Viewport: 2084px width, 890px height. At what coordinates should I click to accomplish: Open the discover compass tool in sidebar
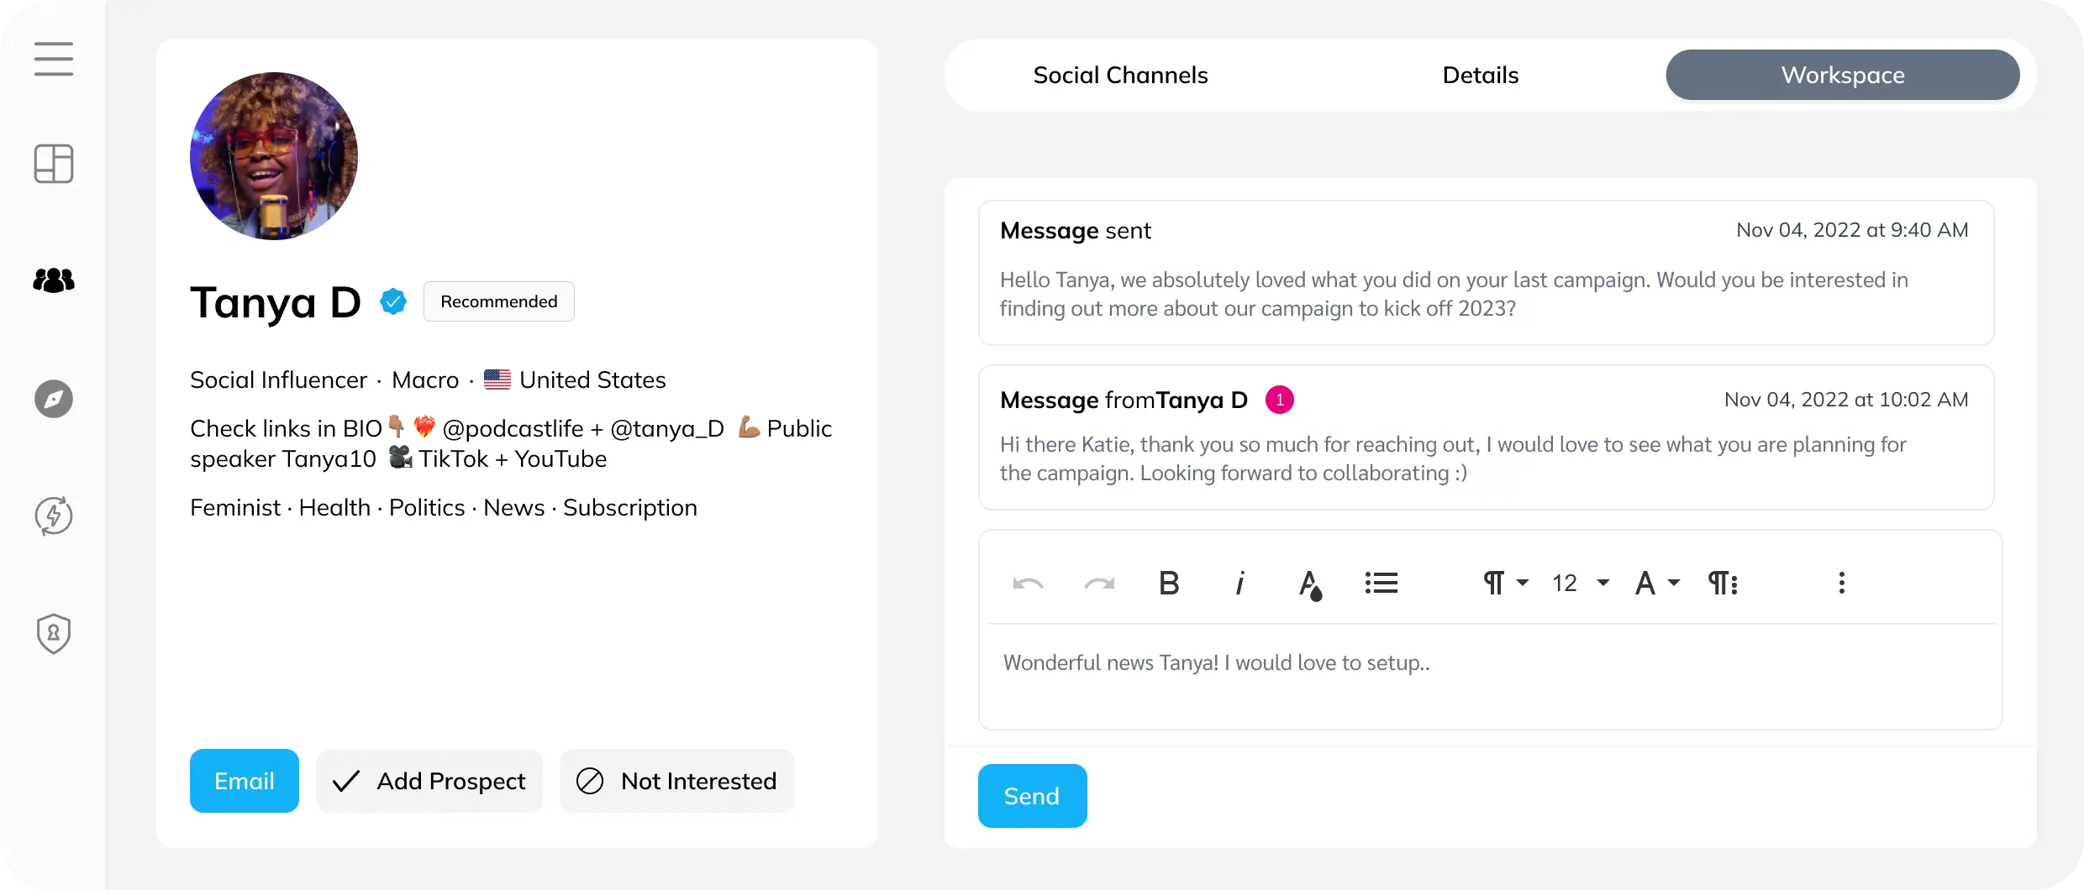pos(54,400)
